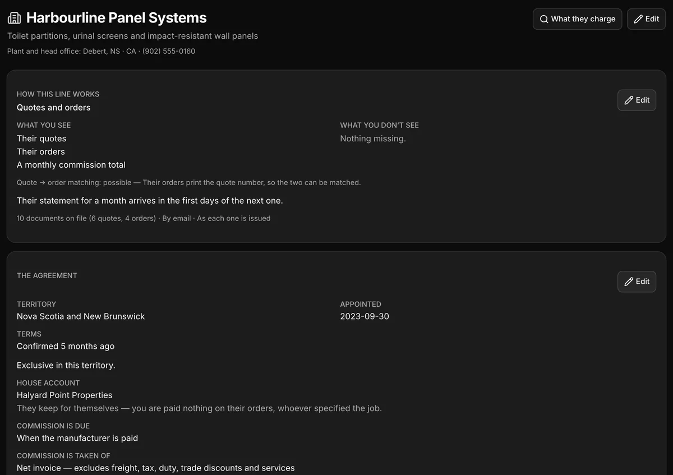Viewport: 673px width, 475px height.
Task: Click the pencil icon in How This Line Works card
Action: coord(629,100)
